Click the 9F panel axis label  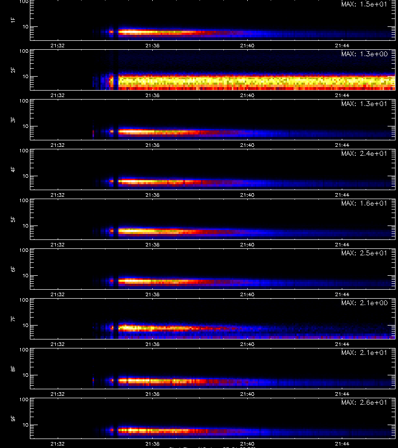(x=13, y=418)
